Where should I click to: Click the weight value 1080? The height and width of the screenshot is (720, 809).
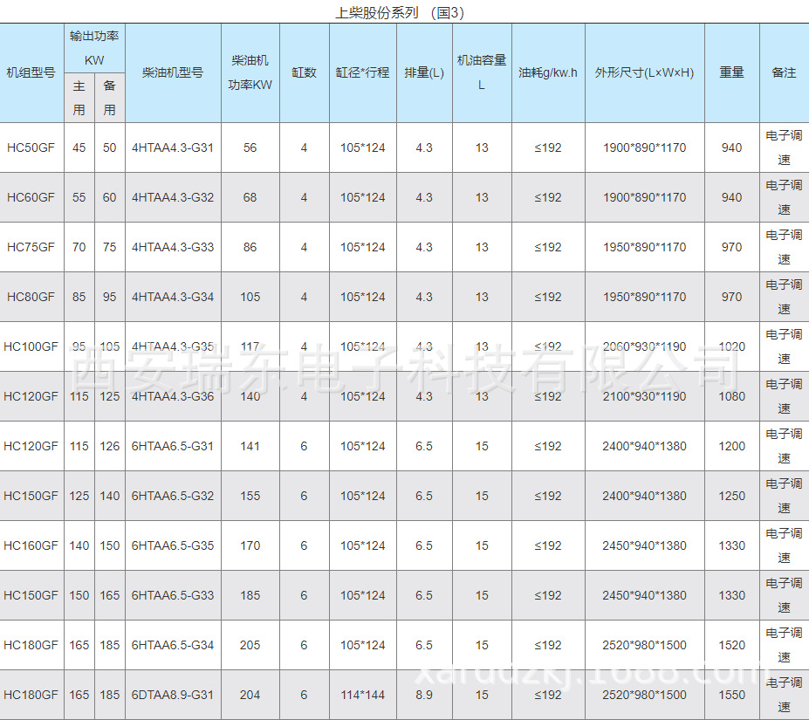pyautogui.click(x=732, y=396)
